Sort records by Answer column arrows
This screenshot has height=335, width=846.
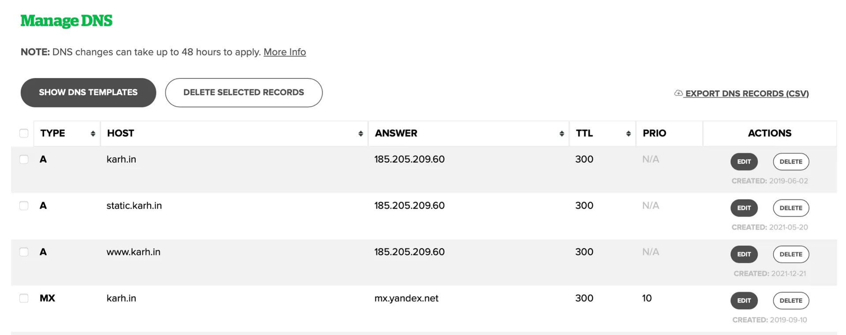pyautogui.click(x=561, y=133)
